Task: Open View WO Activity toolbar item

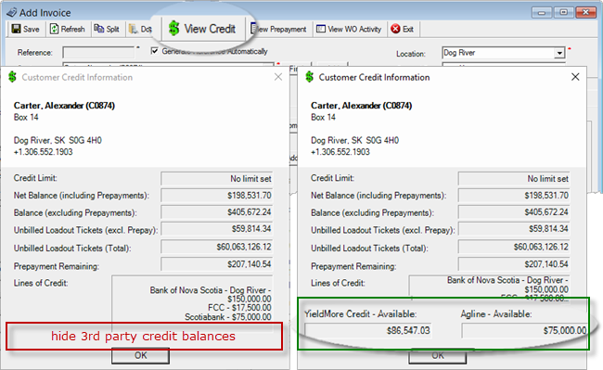Action: pos(349,29)
